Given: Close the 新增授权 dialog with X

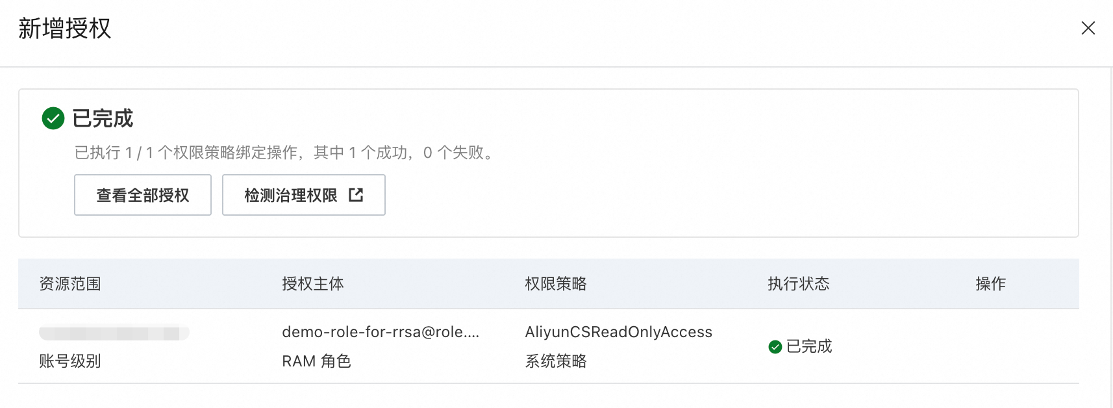Looking at the screenshot, I should coord(1088,28).
